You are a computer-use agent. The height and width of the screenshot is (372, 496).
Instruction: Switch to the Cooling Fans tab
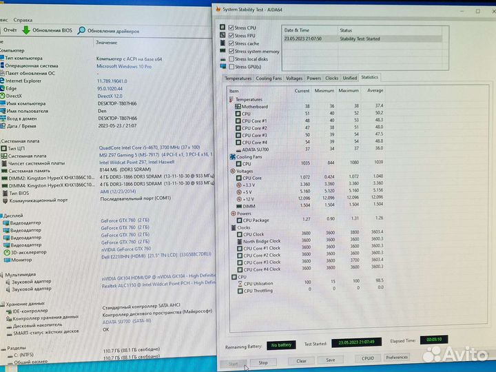coord(269,78)
